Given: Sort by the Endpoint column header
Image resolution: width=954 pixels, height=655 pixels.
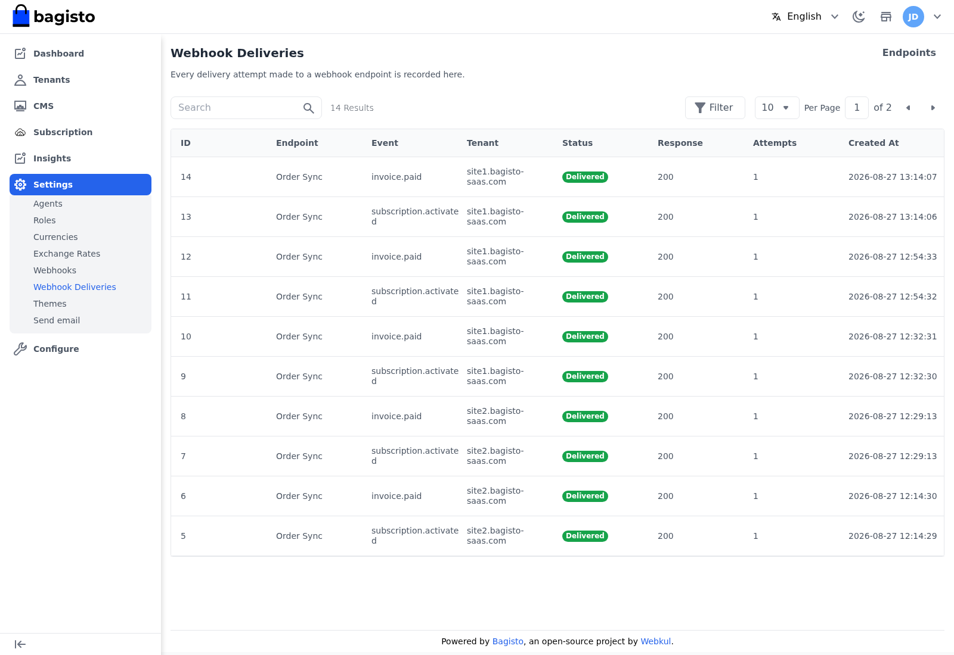Looking at the screenshot, I should 297,143.
